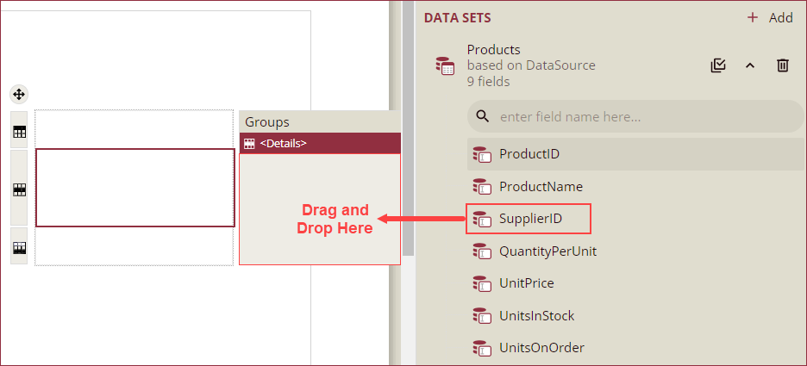Viewport: 807px width, 366px height.
Task: Click the Products data set icon
Action: click(445, 65)
